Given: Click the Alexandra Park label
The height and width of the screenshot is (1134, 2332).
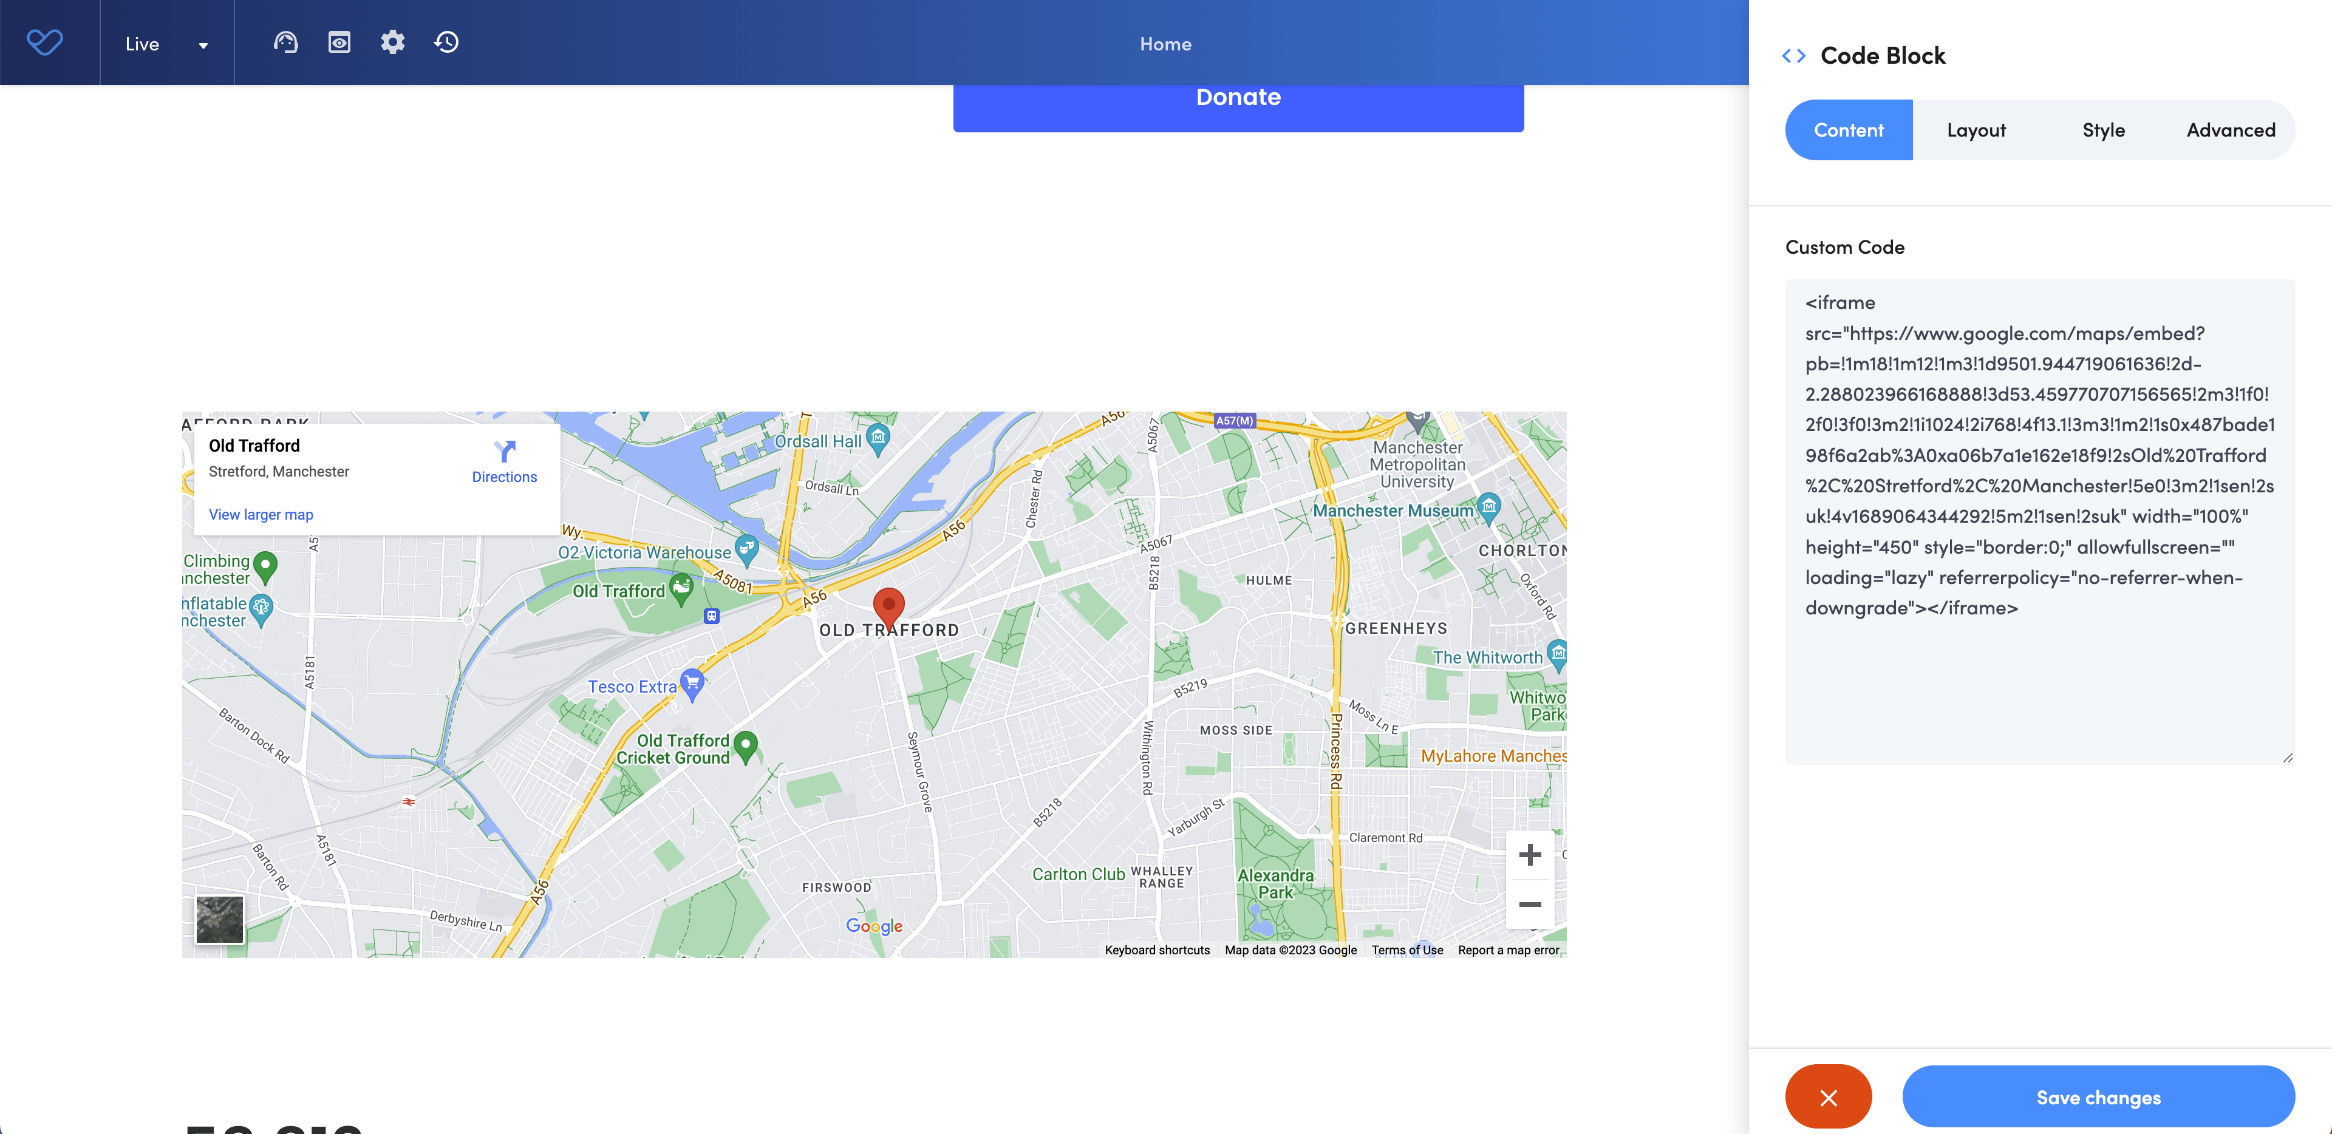Looking at the screenshot, I should 1275,883.
